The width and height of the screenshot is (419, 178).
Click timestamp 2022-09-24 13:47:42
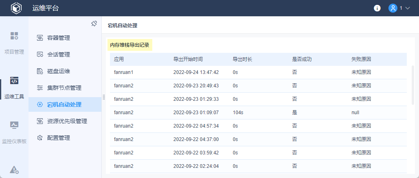click(x=196, y=72)
